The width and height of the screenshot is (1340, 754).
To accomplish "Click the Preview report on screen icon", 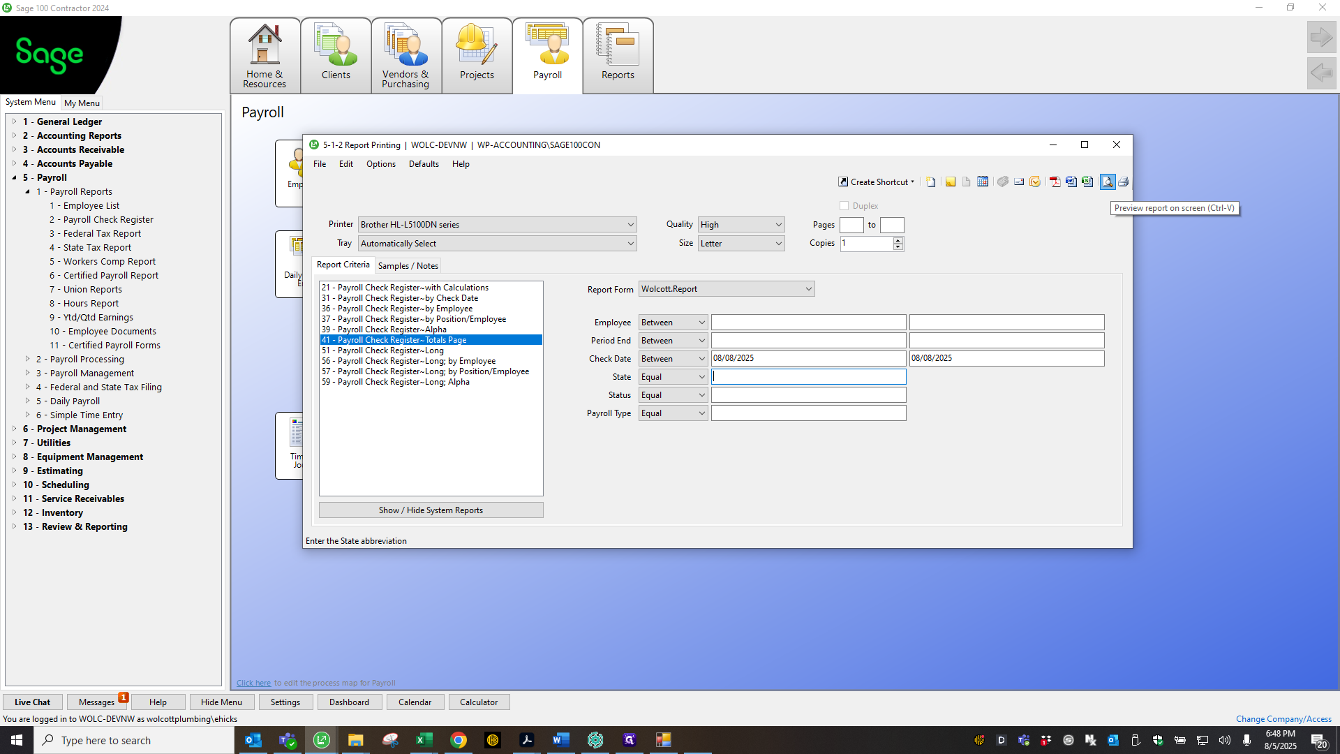I will pos(1108,182).
